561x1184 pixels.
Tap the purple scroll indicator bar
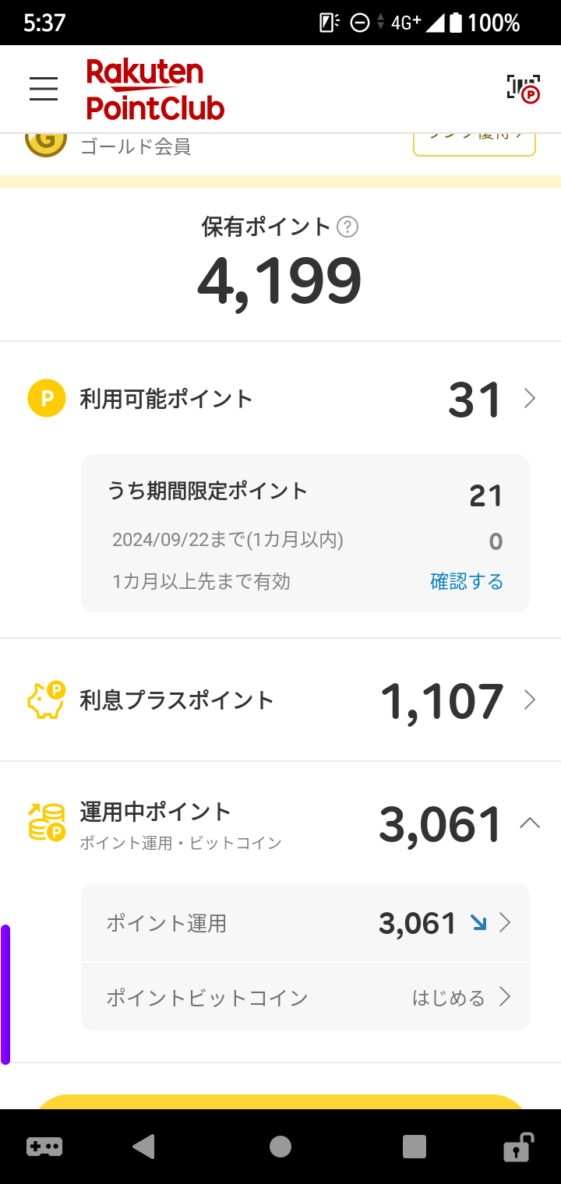tap(5, 995)
